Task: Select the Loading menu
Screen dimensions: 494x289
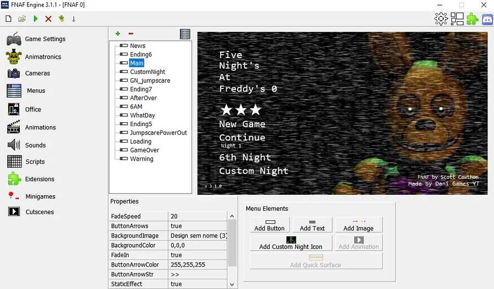Action: pyautogui.click(x=141, y=141)
